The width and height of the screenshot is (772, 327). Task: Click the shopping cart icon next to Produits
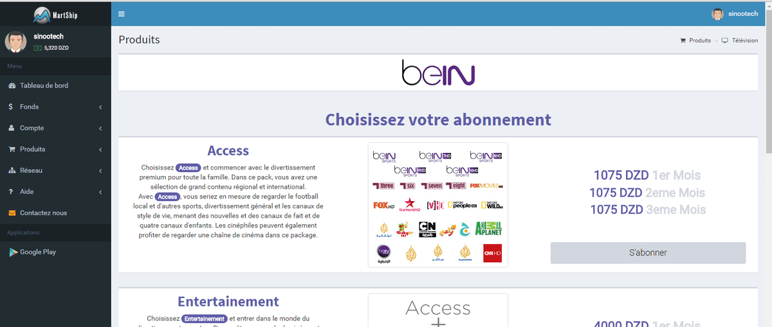click(12, 149)
